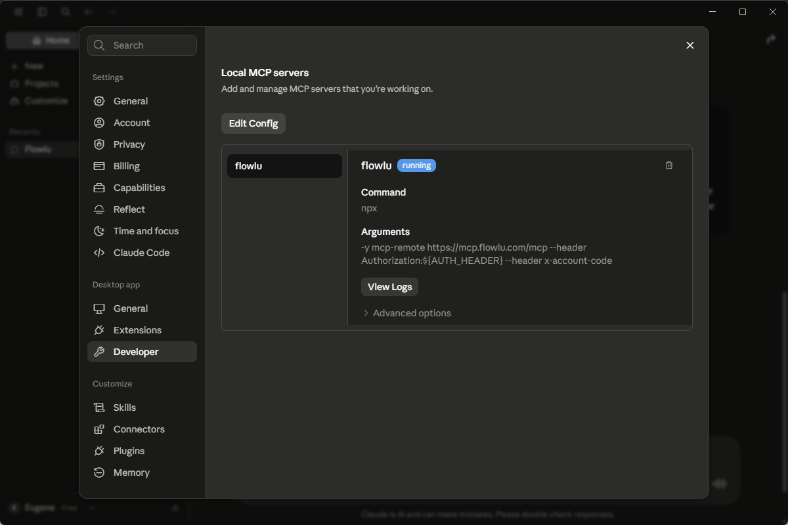Image resolution: width=788 pixels, height=525 pixels.
Task: Select the Capabilities toolbox icon
Action: (99, 188)
